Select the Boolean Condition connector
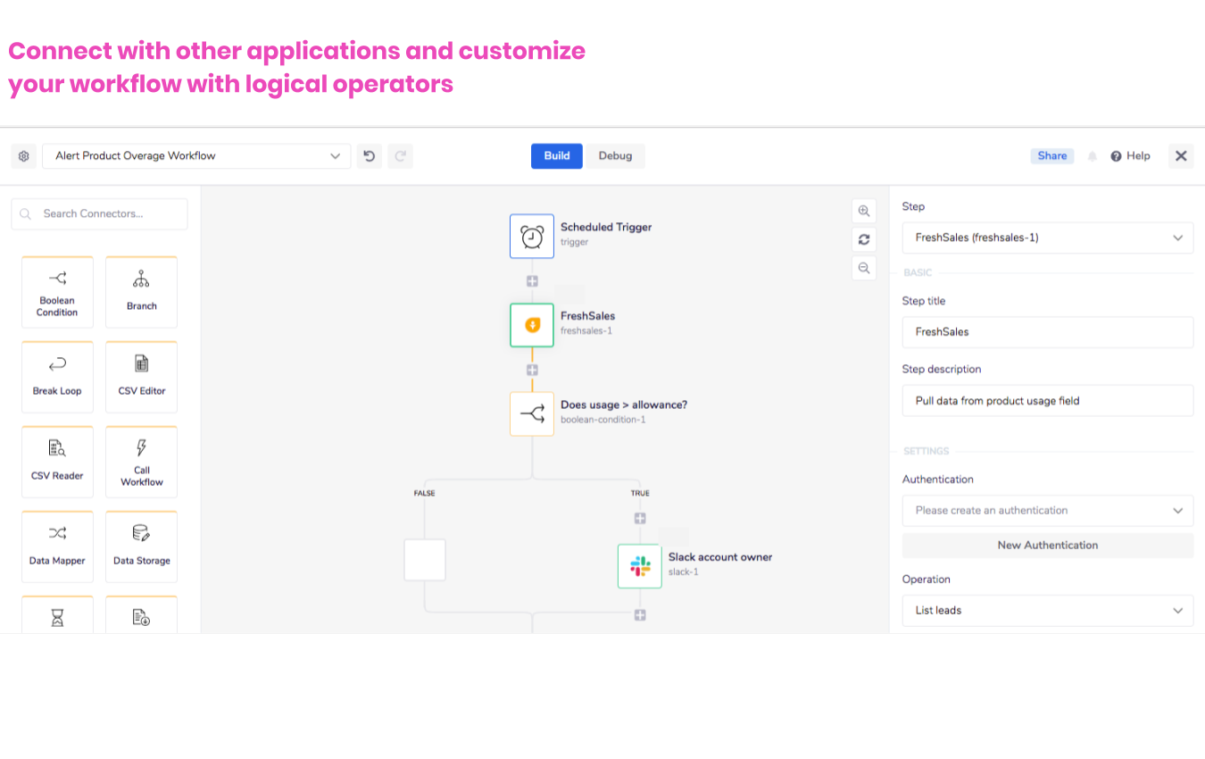The height and width of the screenshot is (759, 1205). tap(57, 292)
